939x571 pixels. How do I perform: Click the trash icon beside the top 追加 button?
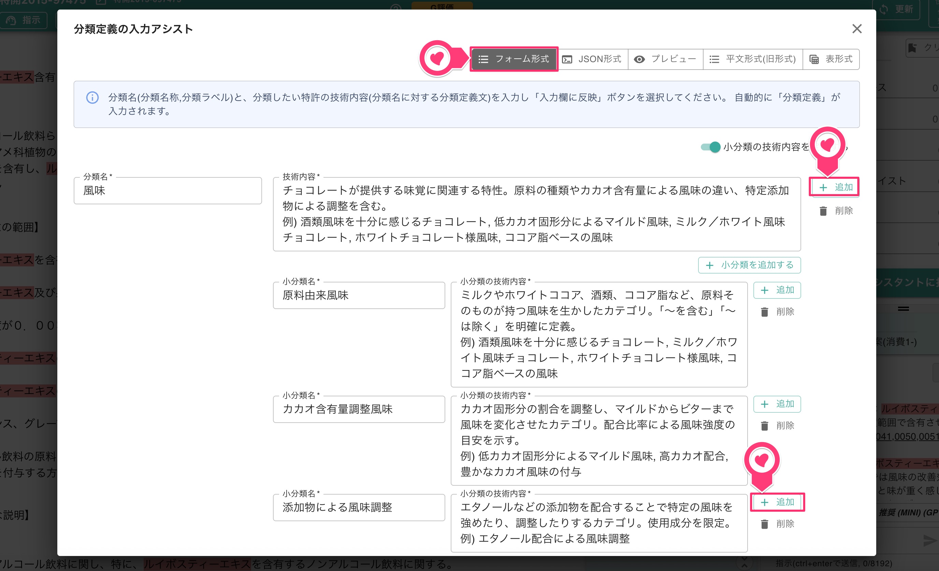(x=823, y=211)
